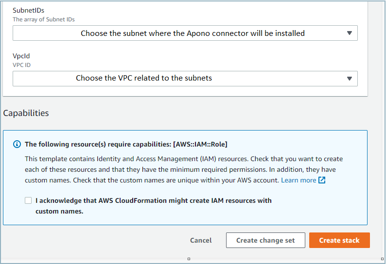Expand the SubnetIDs dropdown arrow
The image size is (386, 264).
pyautogui.click(x=349, y=33)
